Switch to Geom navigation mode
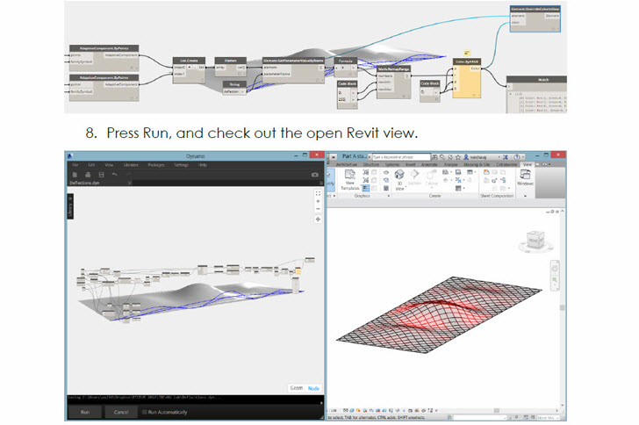The image size is (639, 425). coord(297,388)
